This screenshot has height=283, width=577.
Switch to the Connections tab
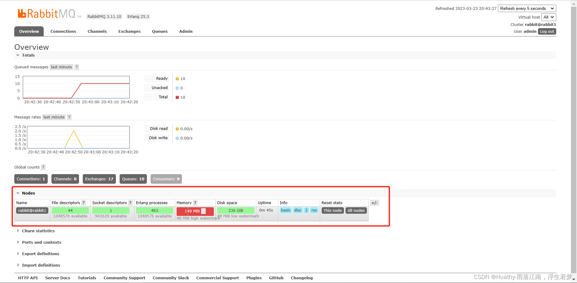63,32
